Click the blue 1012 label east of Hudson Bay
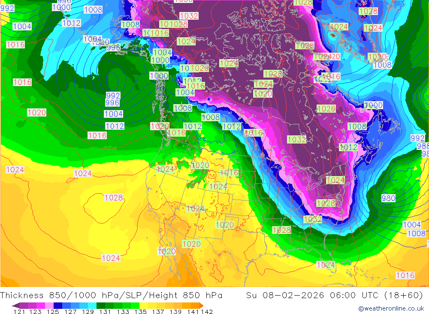Image resolution: width=429 pixels, height=314 pixels. pyautogui.click(x=348, y=147)
